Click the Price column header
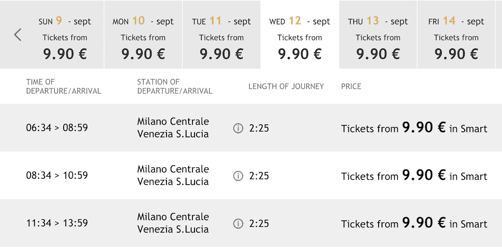 coord(351,86)
